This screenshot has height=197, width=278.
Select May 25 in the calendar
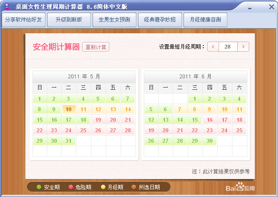[83, 130]
